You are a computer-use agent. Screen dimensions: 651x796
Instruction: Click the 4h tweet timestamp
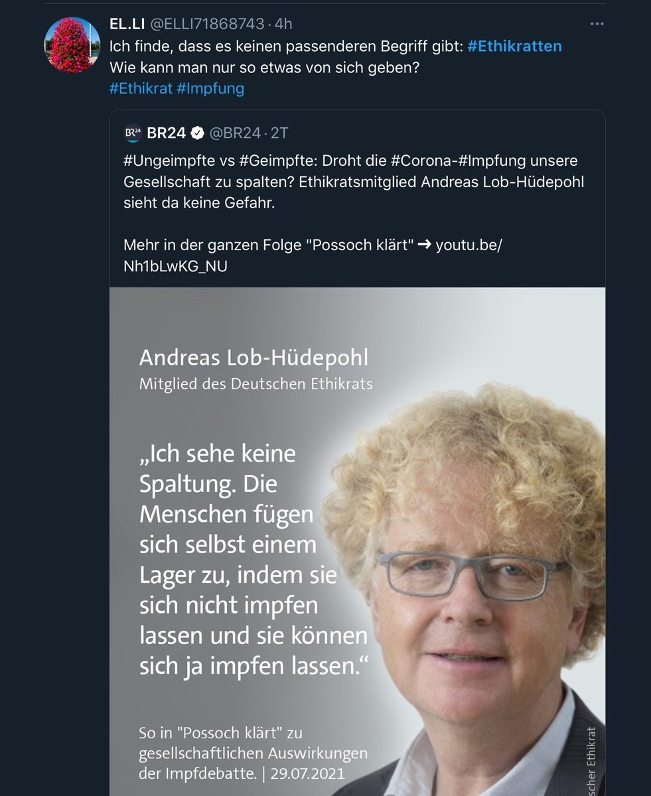[283, 24]
